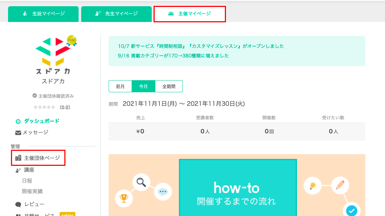Open 講座 in sidebar
The image size is (385, 216).
coord(29,170)
